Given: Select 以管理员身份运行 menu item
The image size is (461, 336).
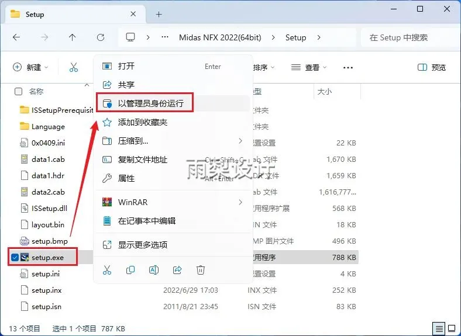Looking at the screenshot, I should 173,103.
